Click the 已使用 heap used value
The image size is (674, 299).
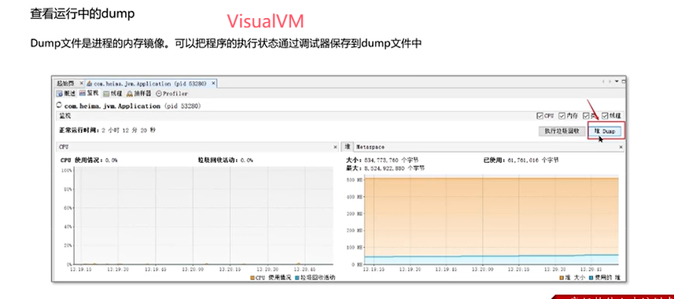click(521, 160)
